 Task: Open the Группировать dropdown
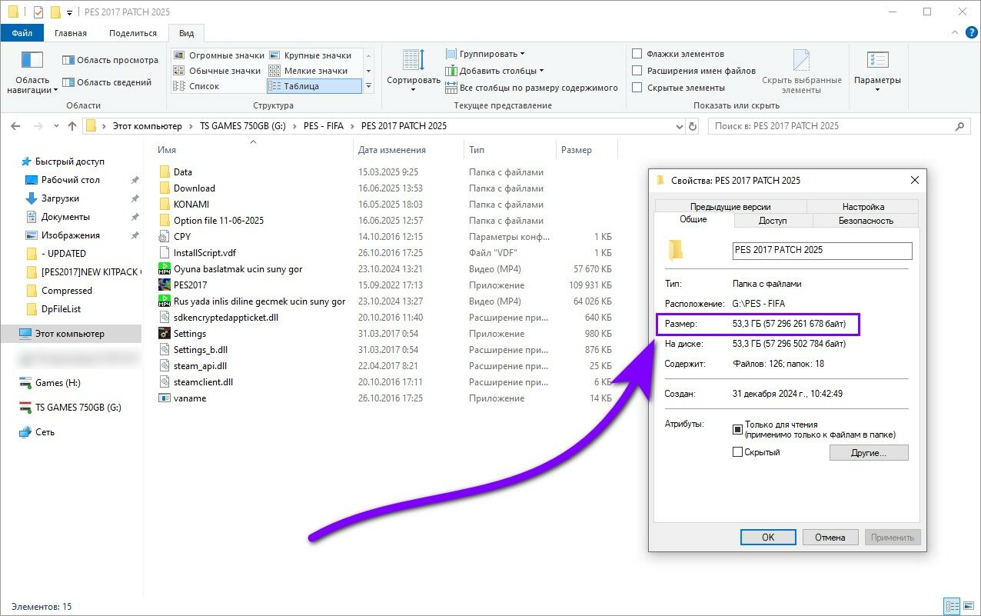485,54
